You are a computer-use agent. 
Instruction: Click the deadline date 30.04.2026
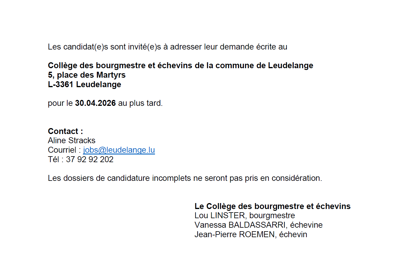(95, 103)
